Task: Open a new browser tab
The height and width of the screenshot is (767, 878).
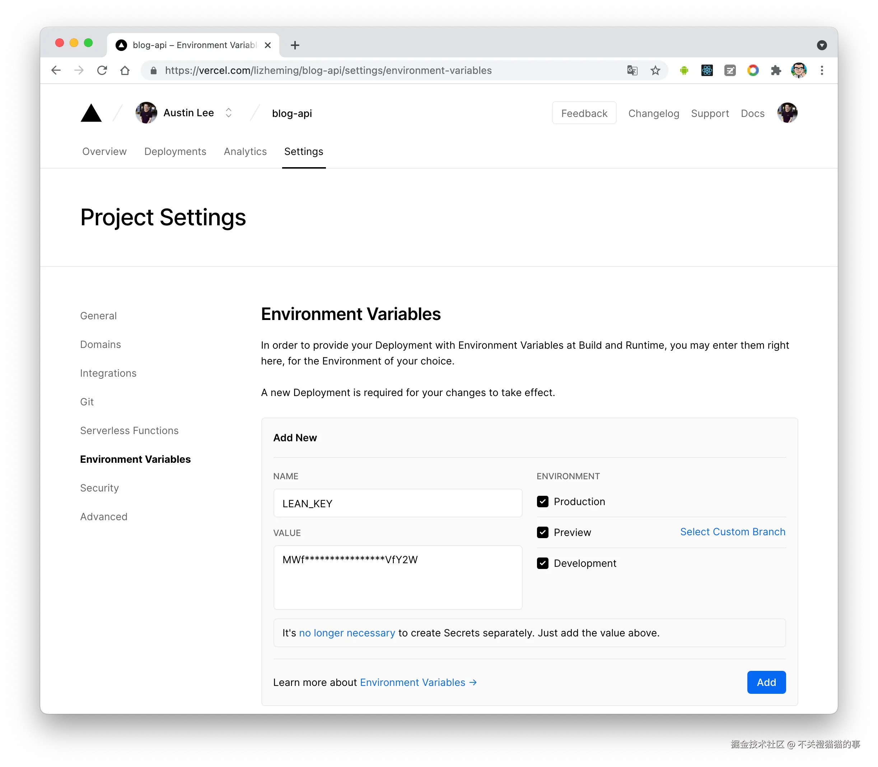Action: 295,45
